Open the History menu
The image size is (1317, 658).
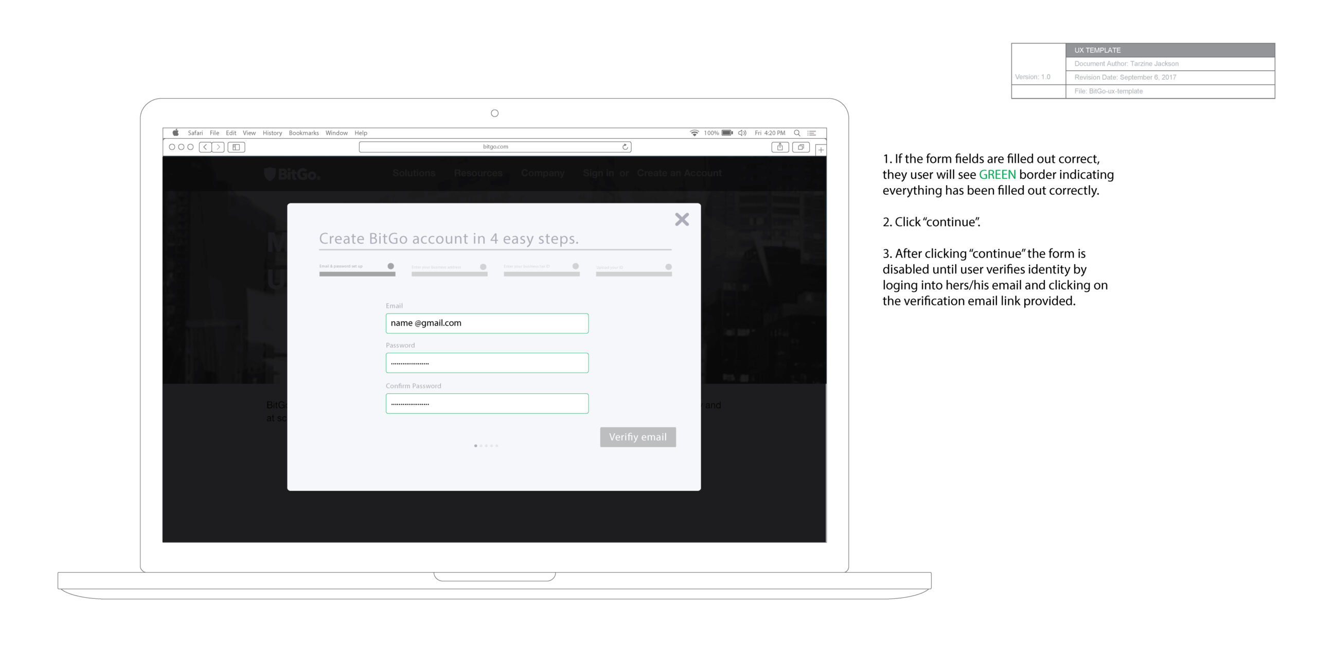(272, 133)
